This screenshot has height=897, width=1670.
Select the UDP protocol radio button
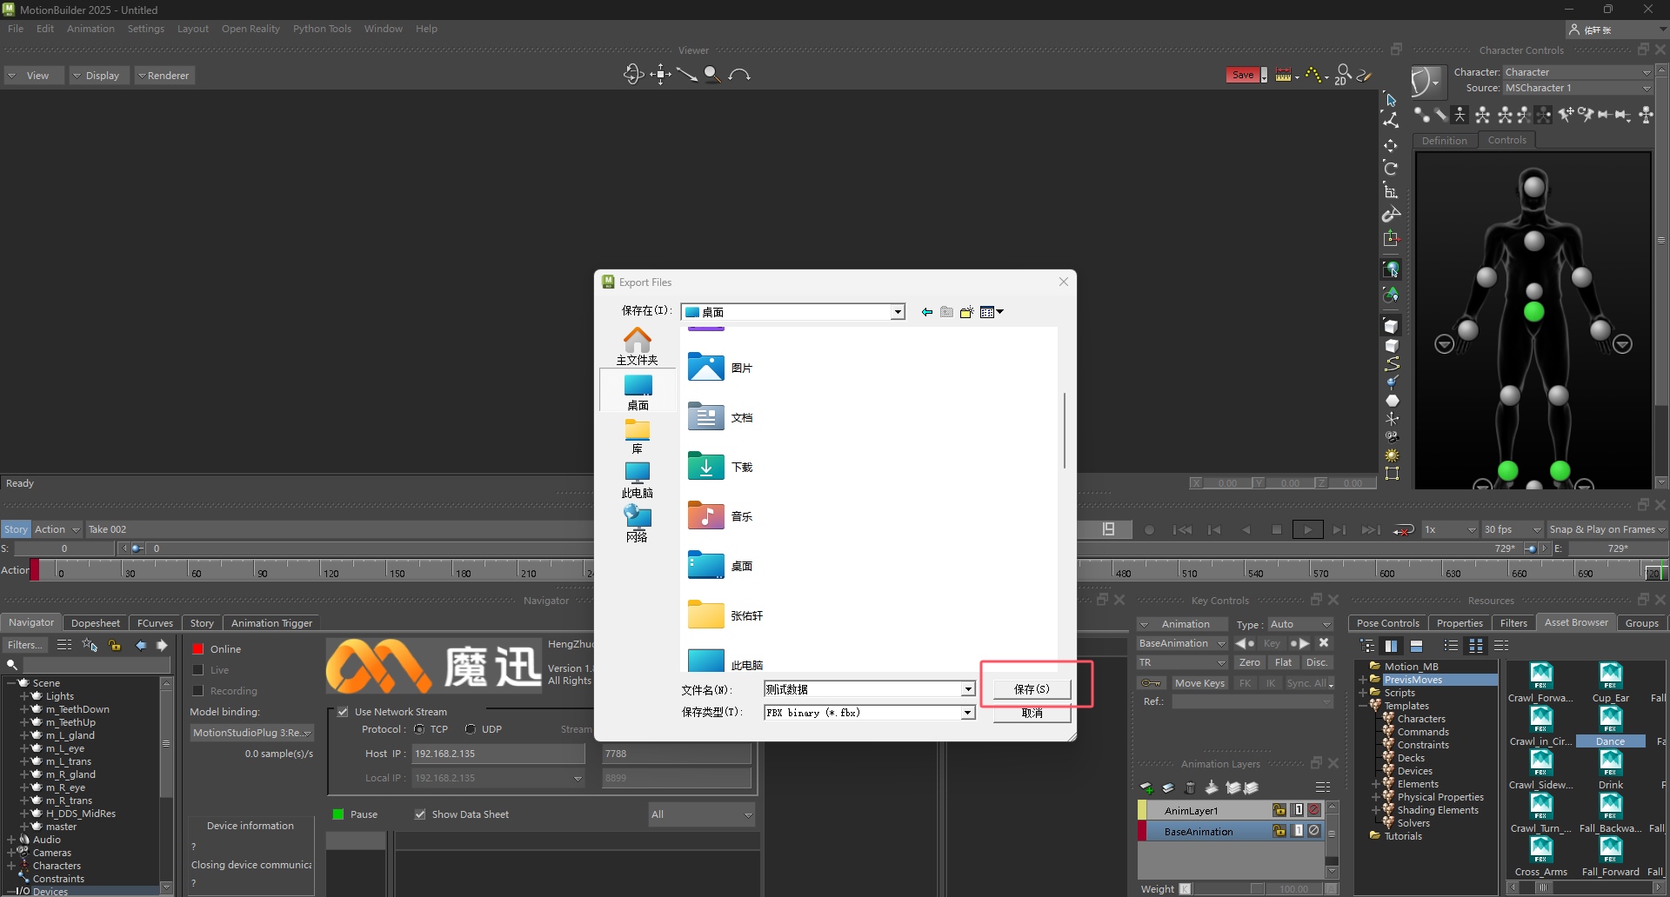[x=471, y=729]
